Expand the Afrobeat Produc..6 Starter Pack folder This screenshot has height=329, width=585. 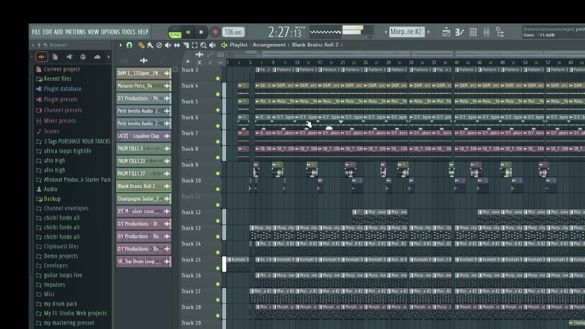[x=73, y=180]
